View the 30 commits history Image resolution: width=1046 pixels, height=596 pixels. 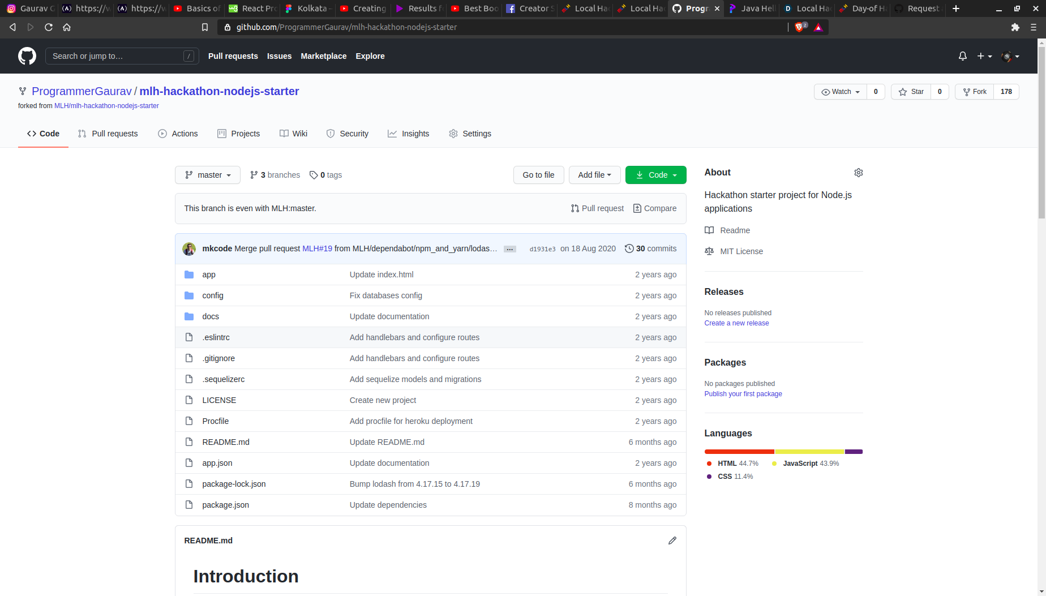click(651, 248)
